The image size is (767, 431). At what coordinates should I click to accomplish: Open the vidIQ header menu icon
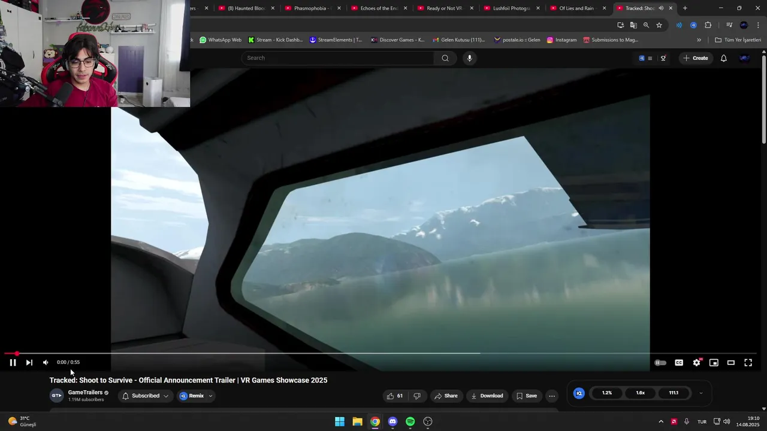point(645,58)
